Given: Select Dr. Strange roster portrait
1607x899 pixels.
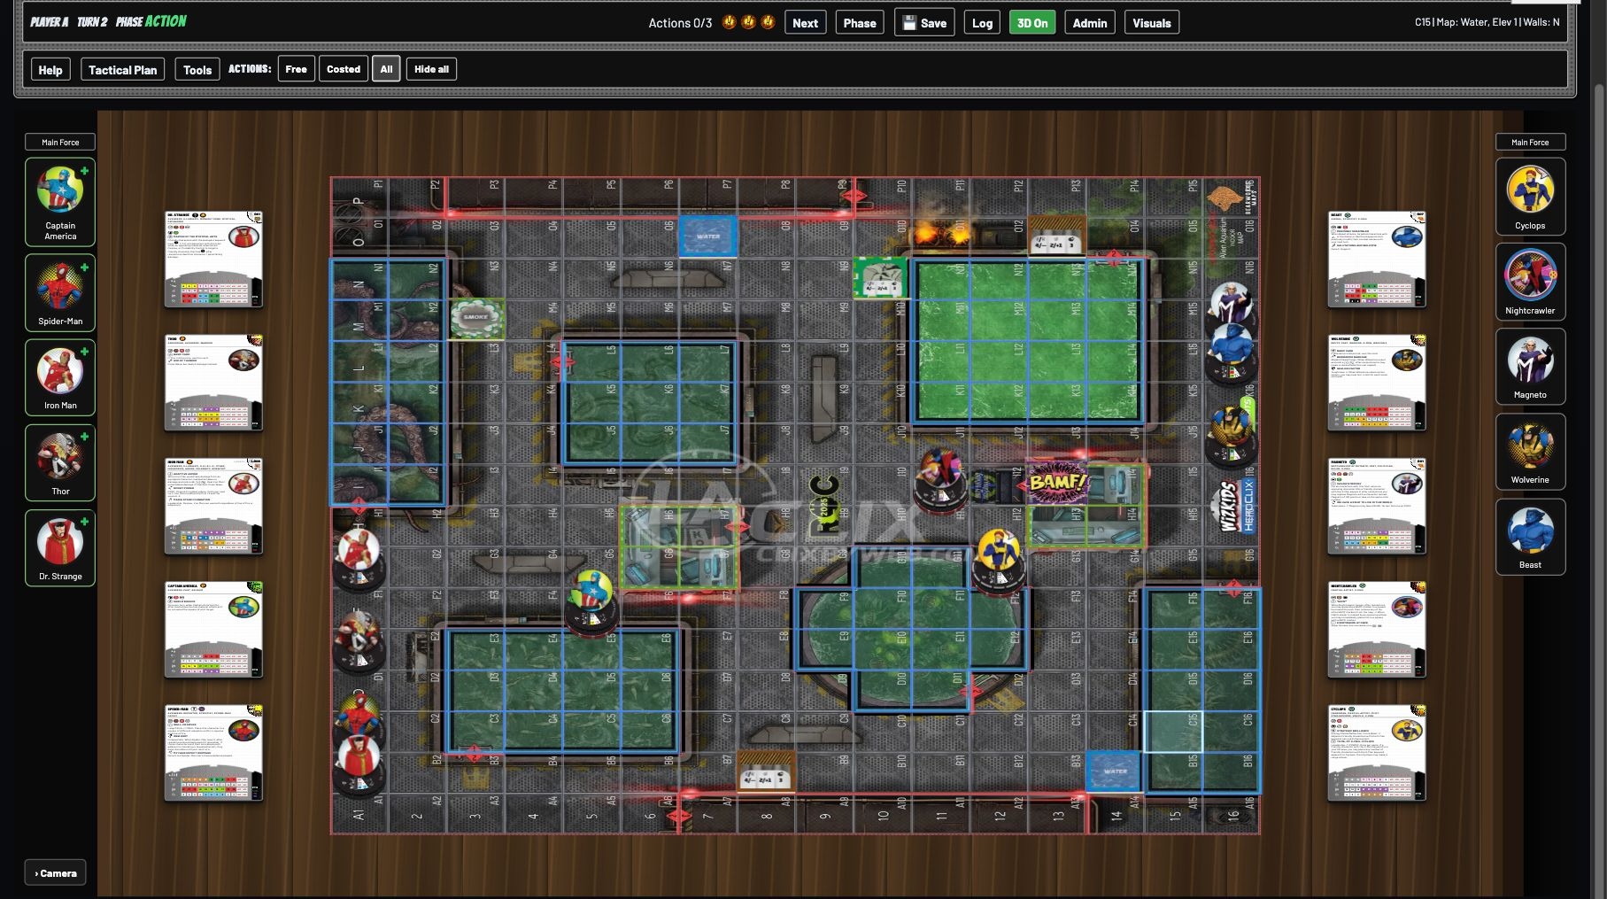Looking at the screenshot, I should 60,548.
